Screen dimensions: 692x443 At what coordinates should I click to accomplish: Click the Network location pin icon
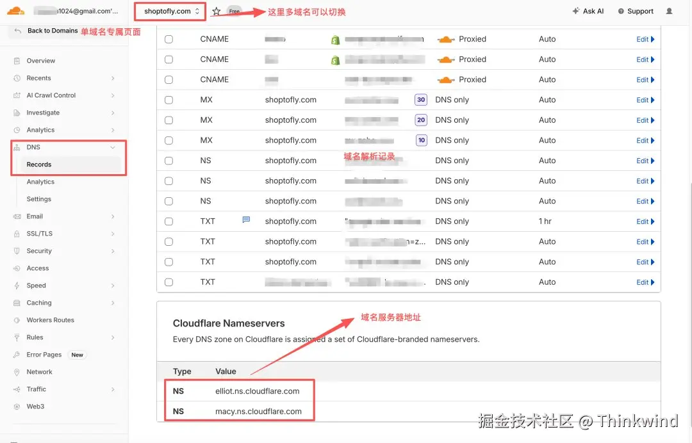(x=17, y=372)
